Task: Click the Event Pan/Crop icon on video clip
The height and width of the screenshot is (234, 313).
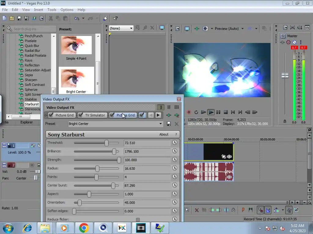Action: point(223,157)
